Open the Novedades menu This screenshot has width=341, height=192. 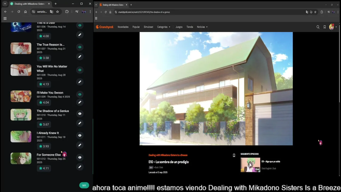(x=123, y=27)
